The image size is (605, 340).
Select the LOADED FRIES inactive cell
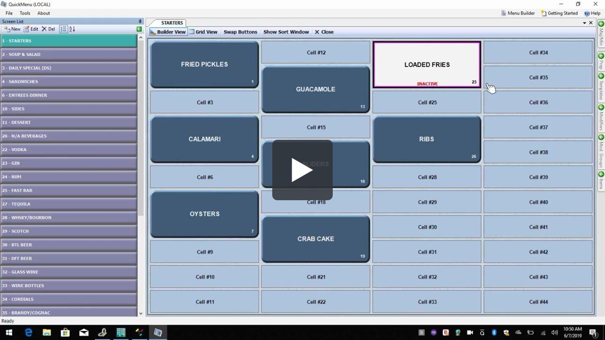426,65
